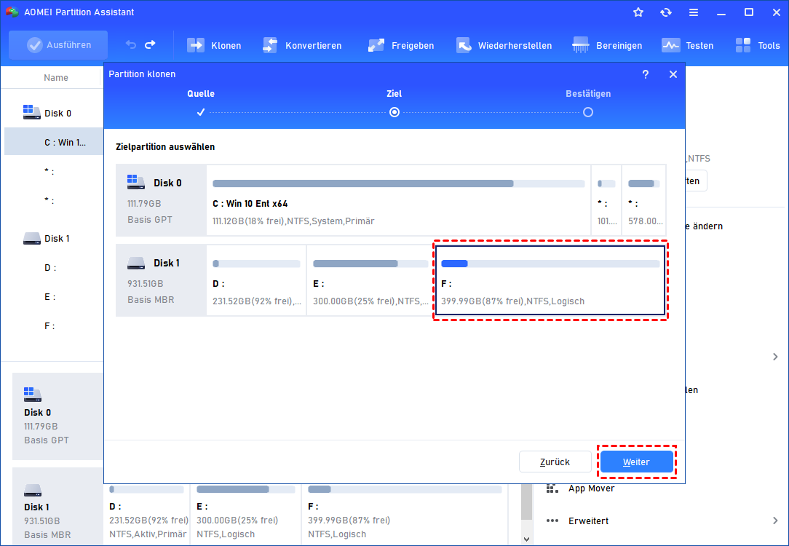The image size is (789, 546).
Task: Click the refresh icon in title bar
Action: 666,12
